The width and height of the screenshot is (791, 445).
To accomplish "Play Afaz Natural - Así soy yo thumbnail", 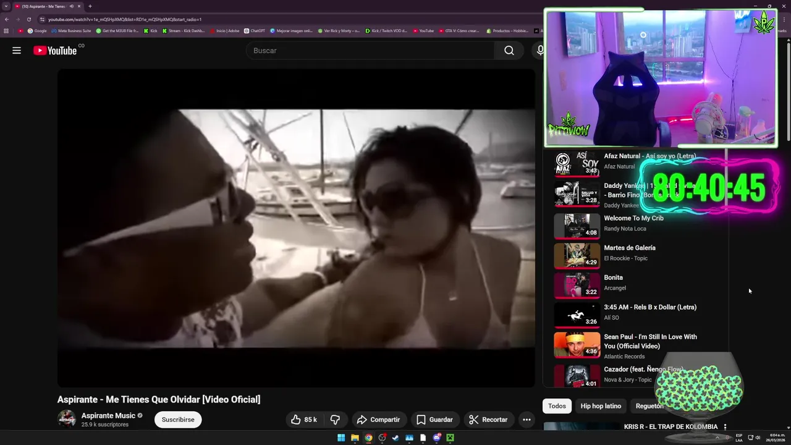I will click(577, 164).
